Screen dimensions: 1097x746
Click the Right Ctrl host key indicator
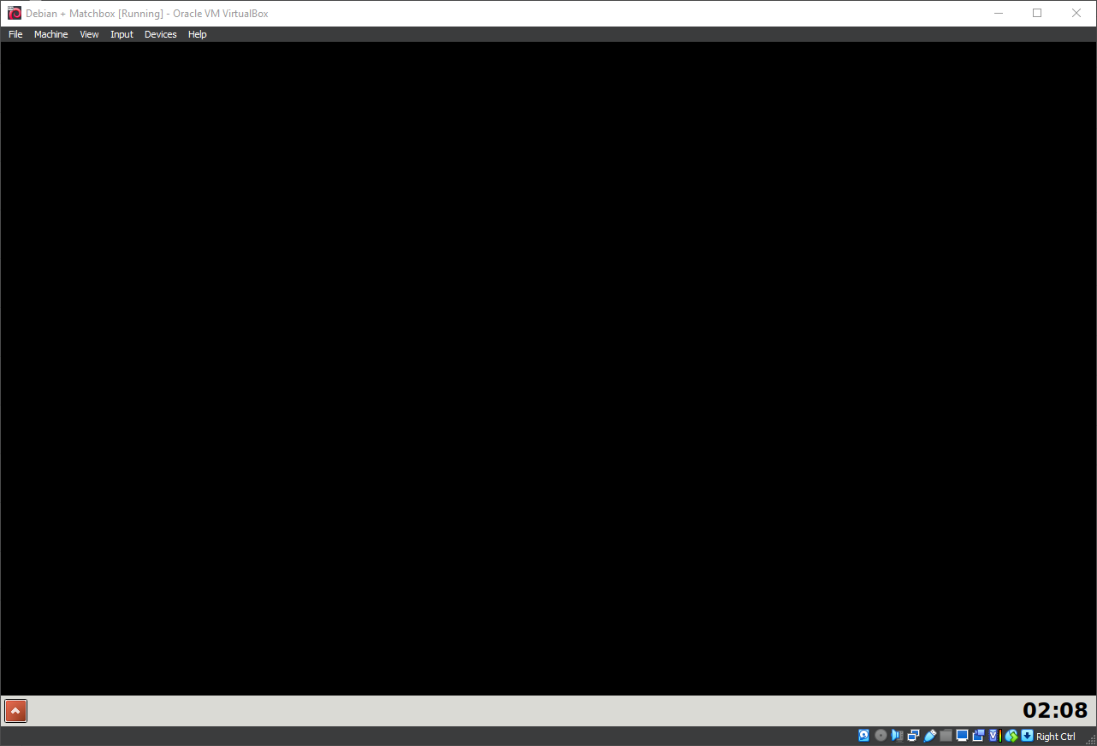click(x=1055, y=736)
